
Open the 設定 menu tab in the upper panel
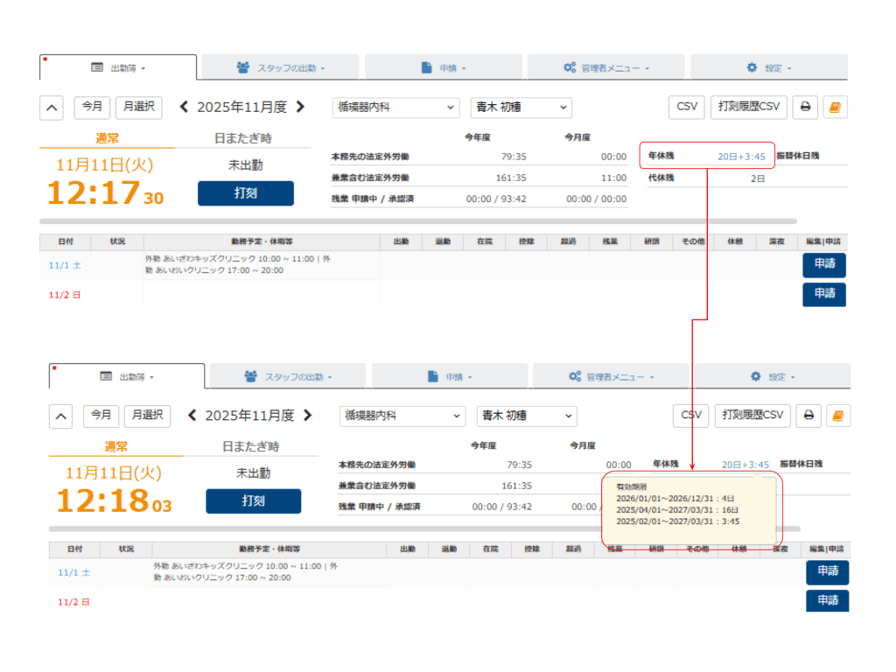(x=768, y=67)
